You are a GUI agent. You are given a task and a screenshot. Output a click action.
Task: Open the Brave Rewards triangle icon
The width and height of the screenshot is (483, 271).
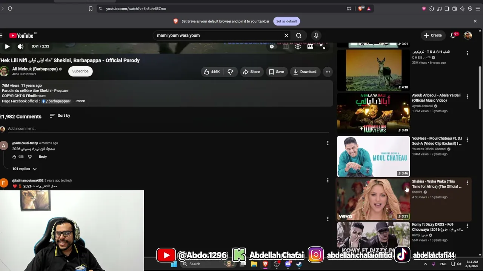(x=369, y=9)
